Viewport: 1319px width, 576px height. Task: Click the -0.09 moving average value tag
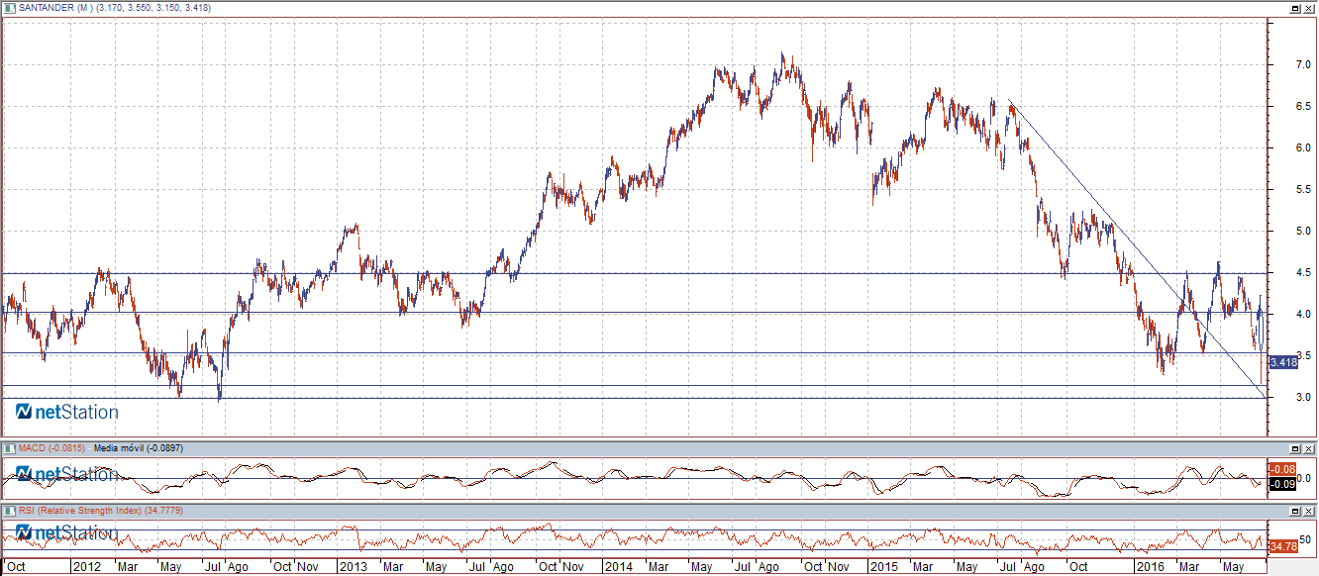(1282, 484)
